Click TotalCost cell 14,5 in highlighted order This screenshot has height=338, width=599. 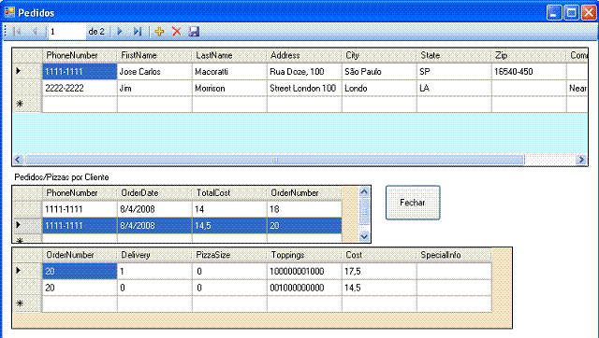click(229, 226)
